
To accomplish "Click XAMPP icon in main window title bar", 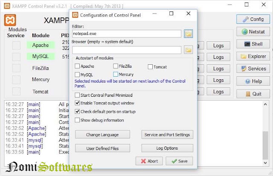I will click(x=7, y=6).
